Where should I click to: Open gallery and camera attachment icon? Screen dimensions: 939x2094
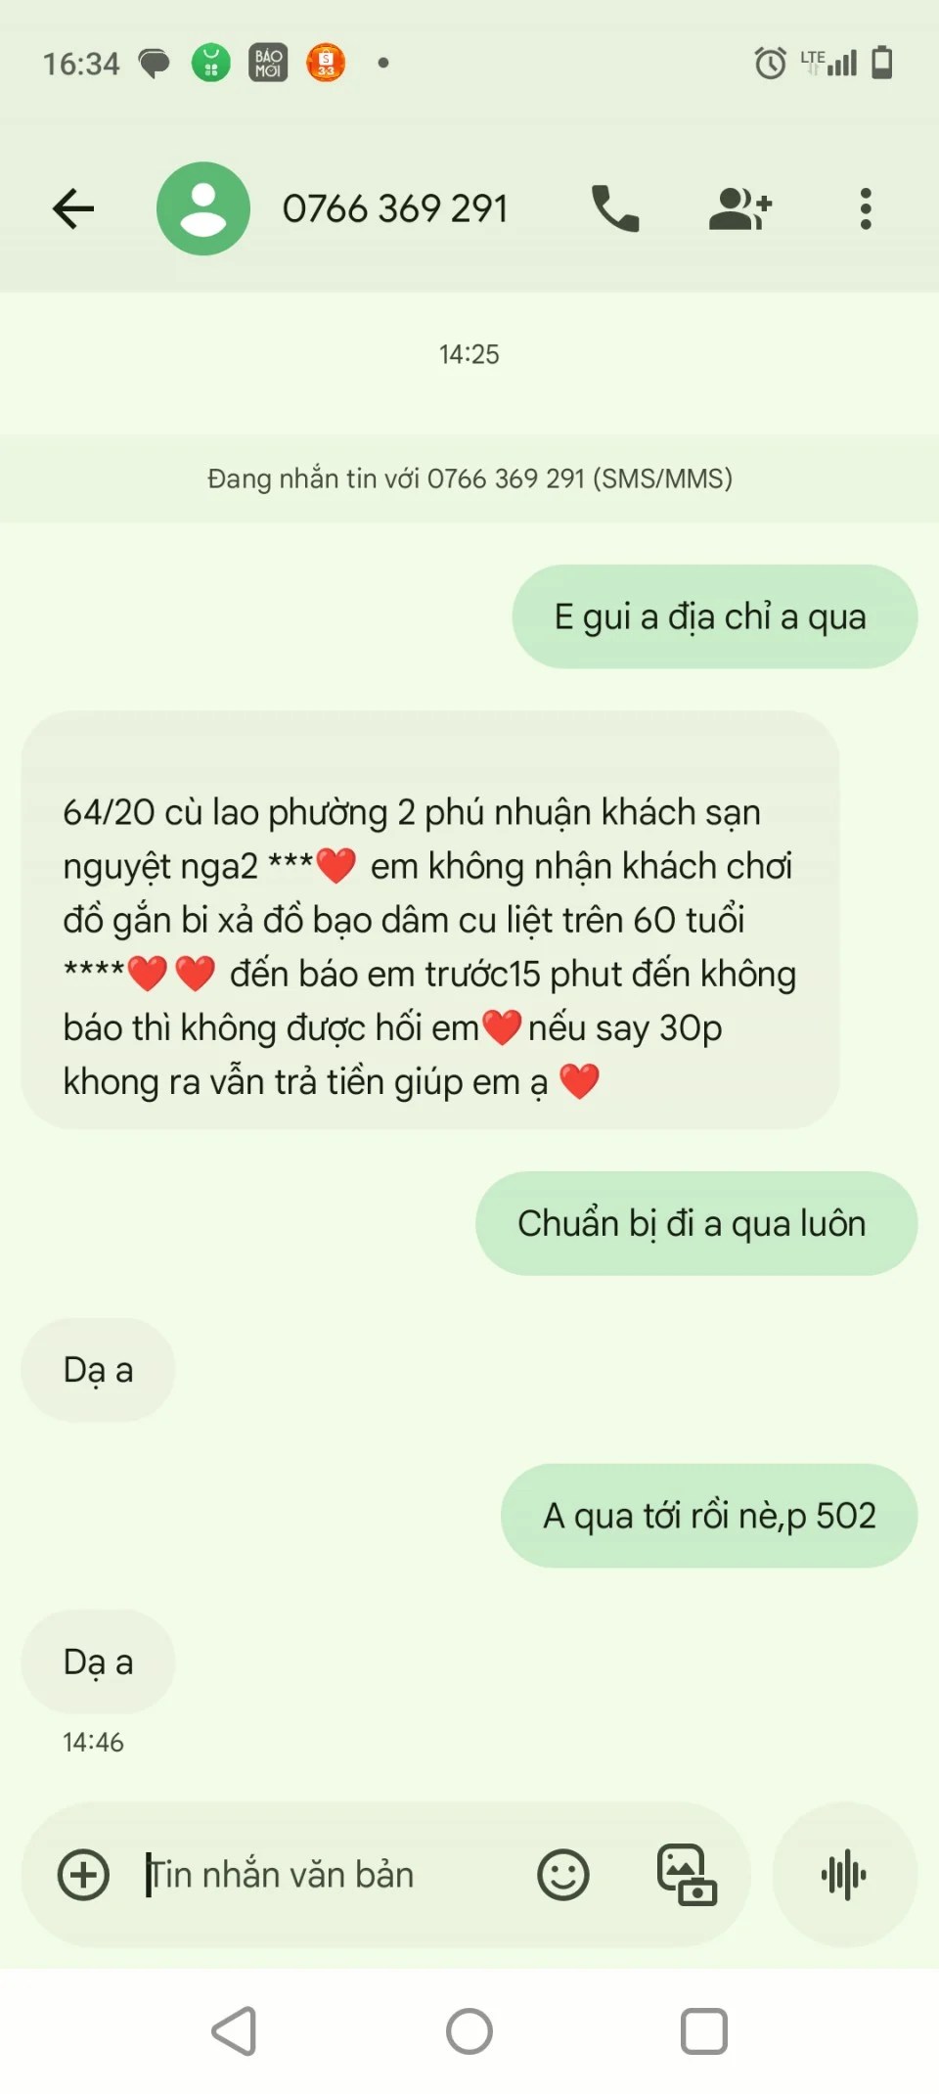tap(687, 1875)
